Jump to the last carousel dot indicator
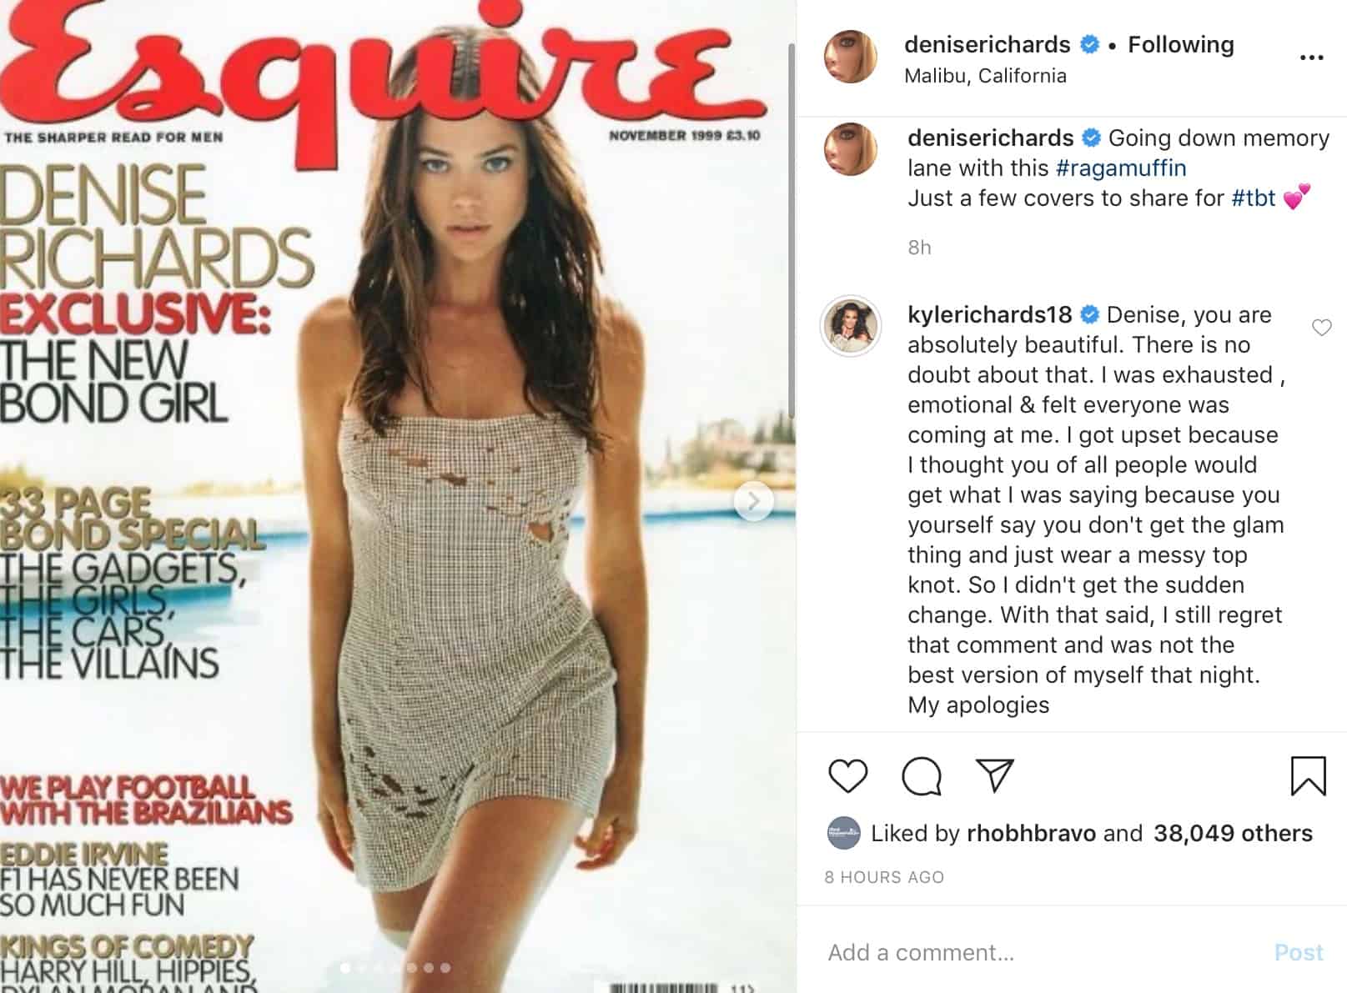 click(445, 968)
